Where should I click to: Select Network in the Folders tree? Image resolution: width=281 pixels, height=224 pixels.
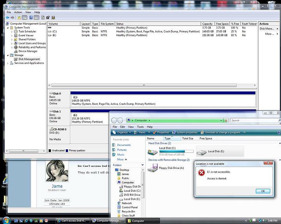pos(127,203)
